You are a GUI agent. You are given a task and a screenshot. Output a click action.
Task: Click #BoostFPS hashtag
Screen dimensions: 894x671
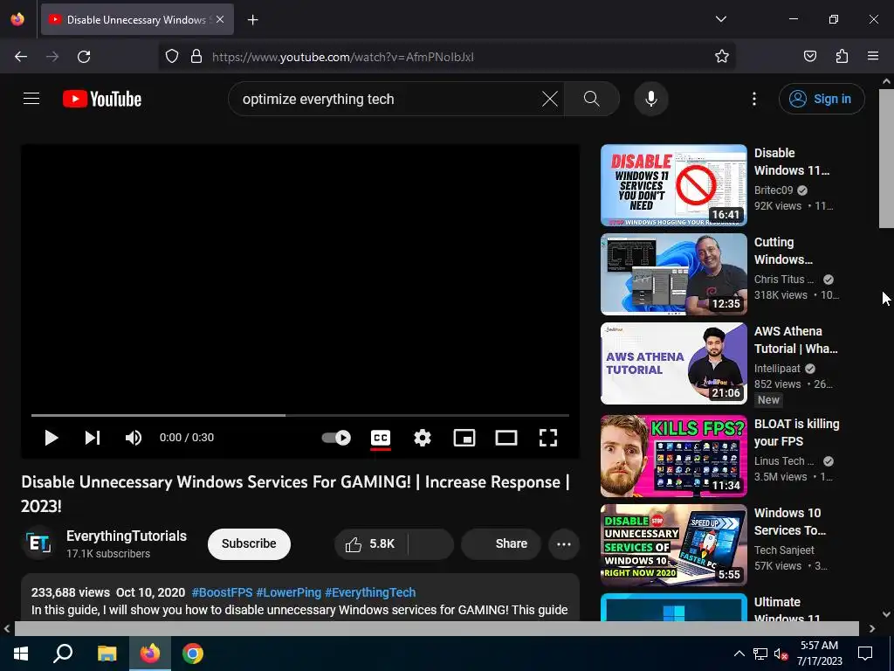click(222, 592)
